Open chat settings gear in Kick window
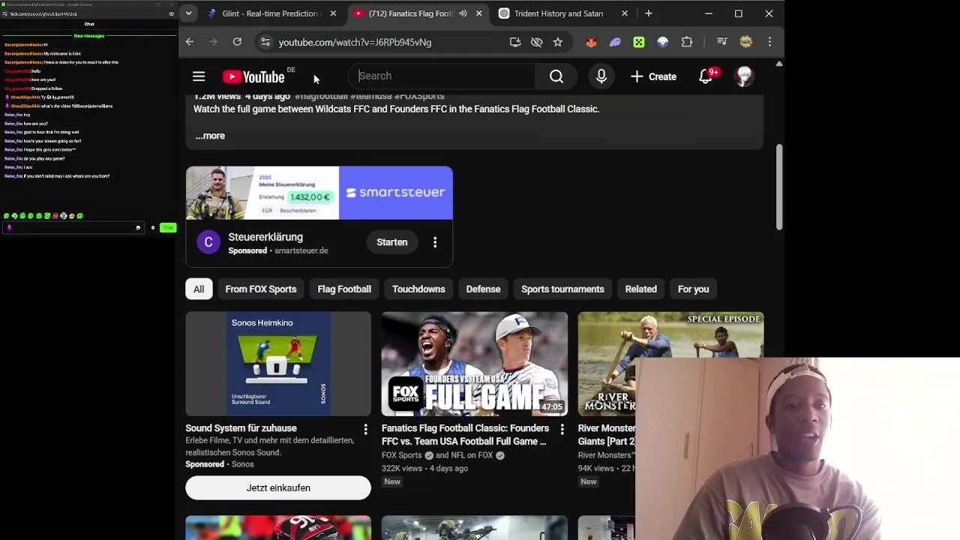Screen dimensions: 960x540 click(x=153, y=227)
